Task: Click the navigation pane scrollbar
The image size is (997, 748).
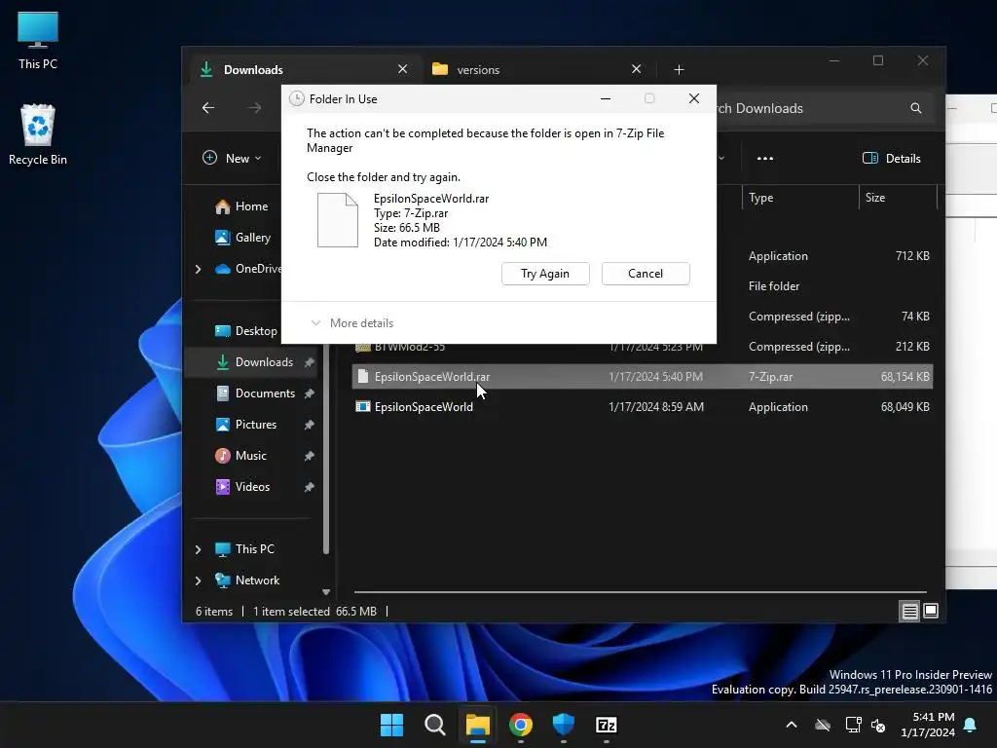Action: [326, 448]
